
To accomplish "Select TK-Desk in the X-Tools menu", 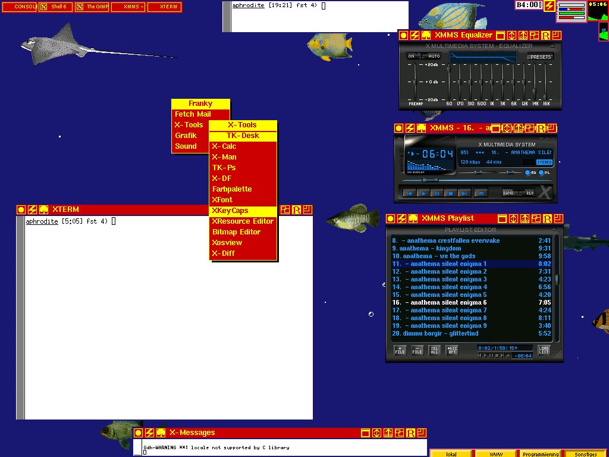I will 243,136.
